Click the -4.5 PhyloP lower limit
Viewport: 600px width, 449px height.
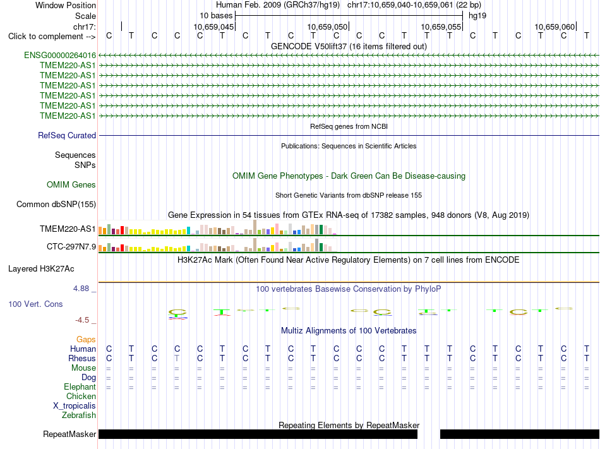click(82, 320)
